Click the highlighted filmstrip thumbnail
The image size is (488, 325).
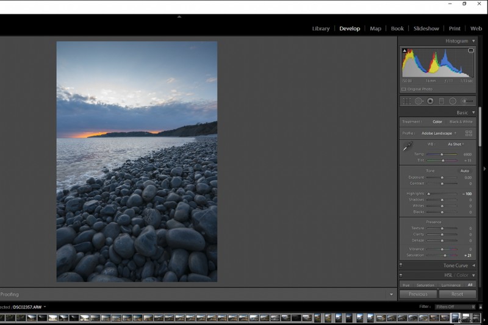[x=455, y=318]
